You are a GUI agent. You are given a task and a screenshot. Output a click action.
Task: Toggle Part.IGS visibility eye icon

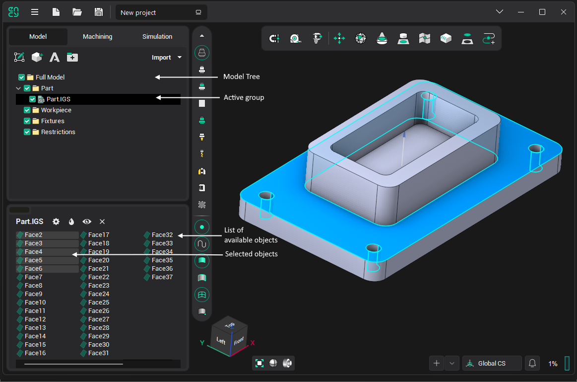coord(87,222)
